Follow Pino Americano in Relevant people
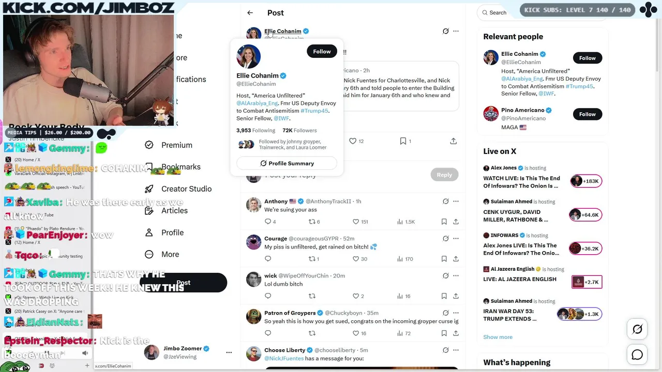 (x=587, y=114)
